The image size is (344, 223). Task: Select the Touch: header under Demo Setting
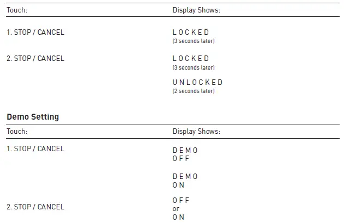coord(17,131)
